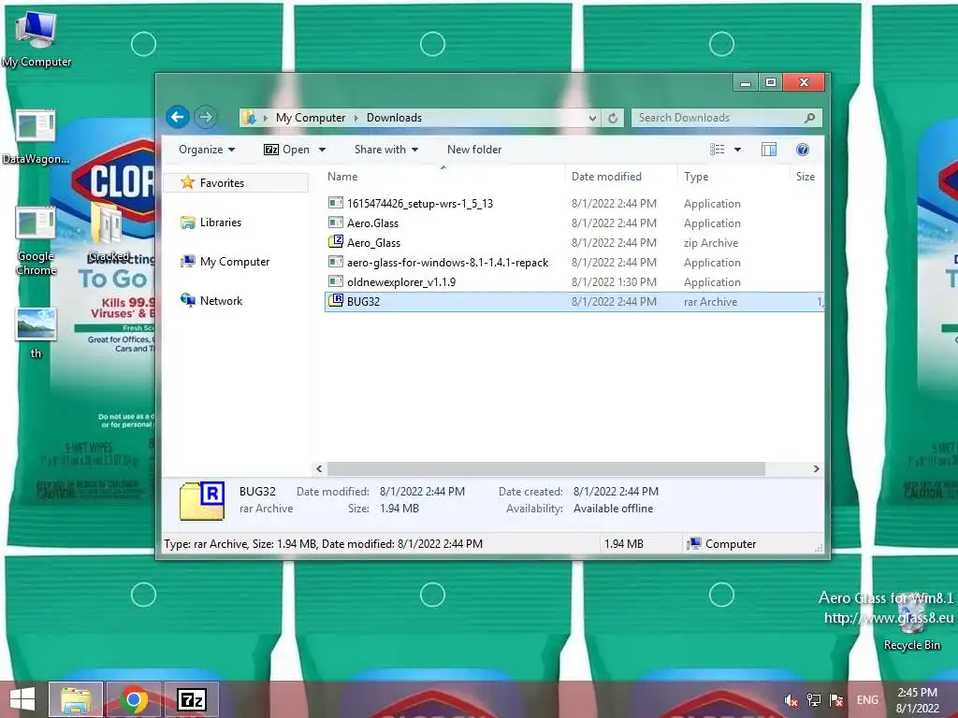Image resolution: width=958 pixels, height=718 pixels.
Task: Click the 7z Open button
Action: tap(286, 150)
